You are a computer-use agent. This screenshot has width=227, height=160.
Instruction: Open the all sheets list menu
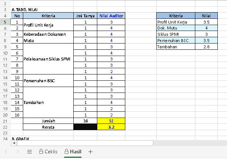click(30, 152)
